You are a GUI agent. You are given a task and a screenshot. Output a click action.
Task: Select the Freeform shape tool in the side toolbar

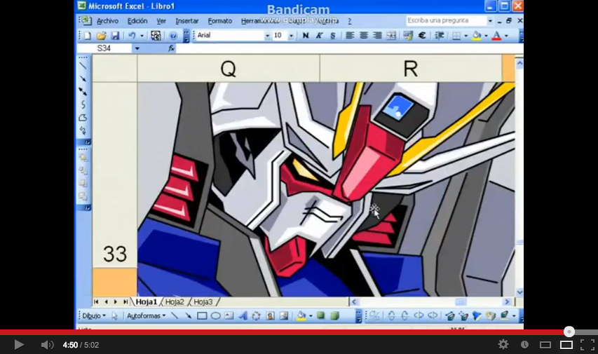click(83, 118)
